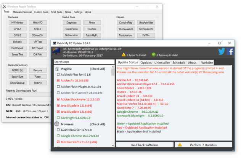Image resolution: width=244 pixels, height=158 pixels.
Task: Click Check All for Browsers
Action: (x=98, y=124)
